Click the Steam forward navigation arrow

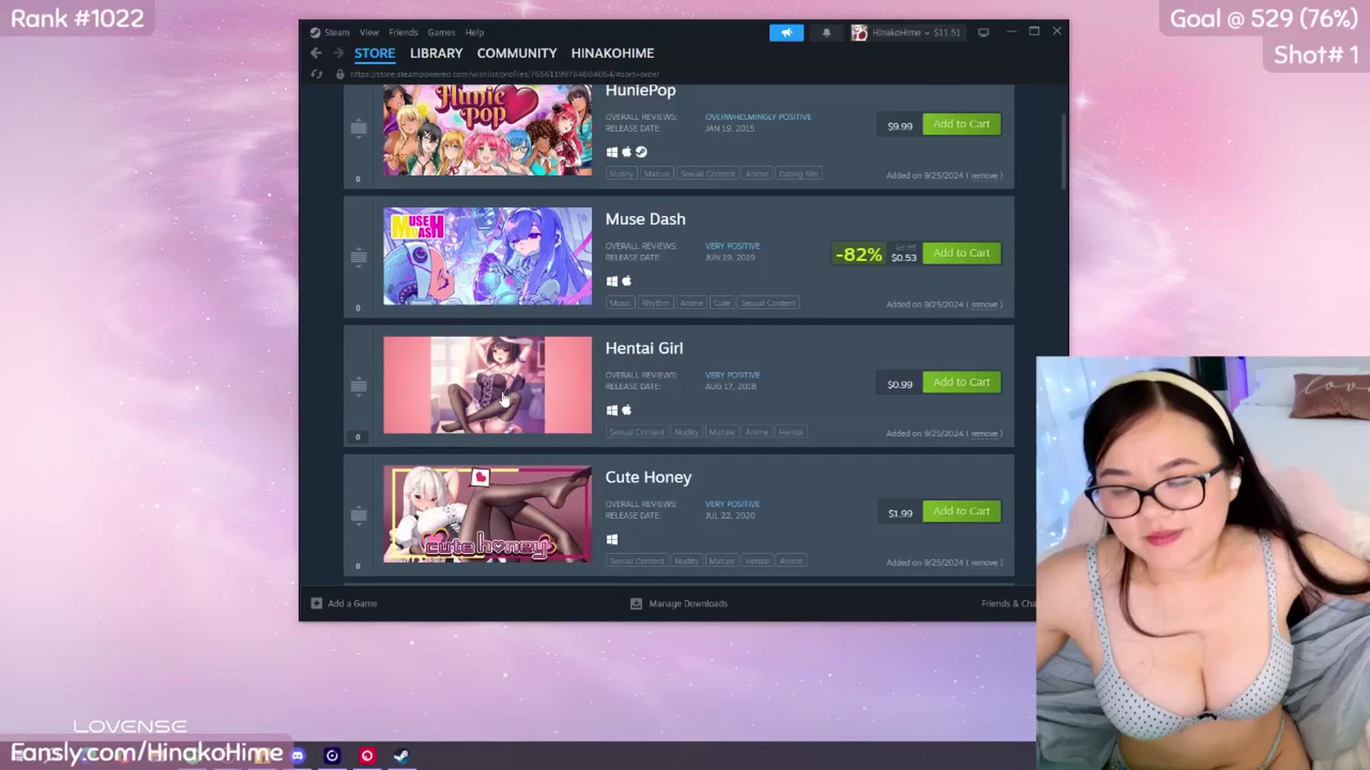[338, 53]
